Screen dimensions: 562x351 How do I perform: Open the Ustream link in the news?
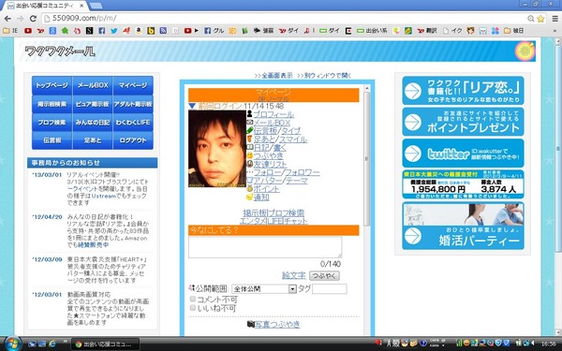[x=104, y=196]
